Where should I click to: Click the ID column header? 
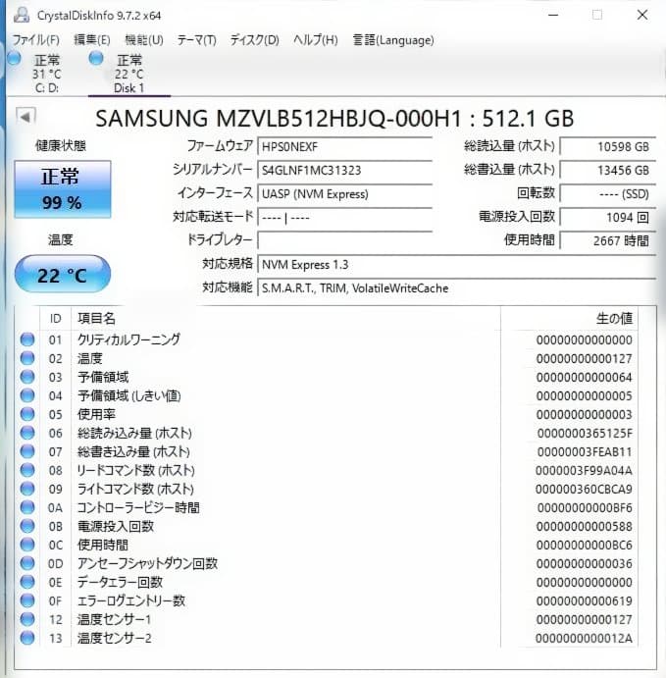click(x=55, y=319)
